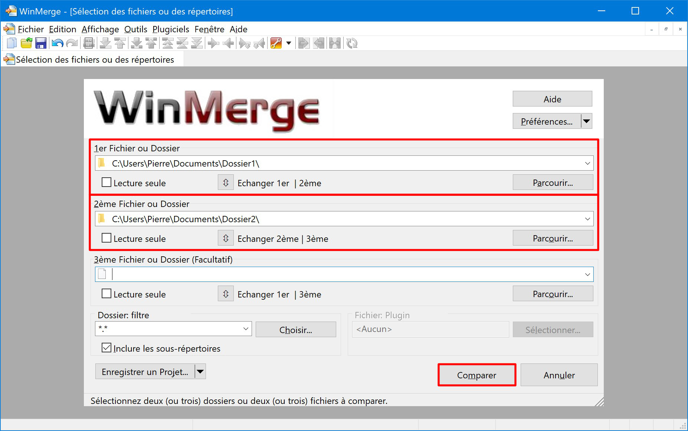Click the Choisir... filter button
This screenshot has width=688, height=431.
296,329
